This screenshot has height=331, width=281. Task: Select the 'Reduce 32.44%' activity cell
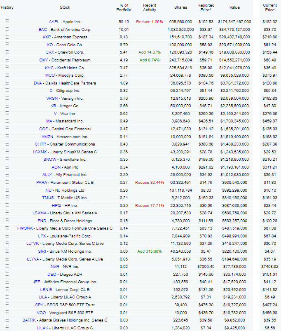(150, 182)
